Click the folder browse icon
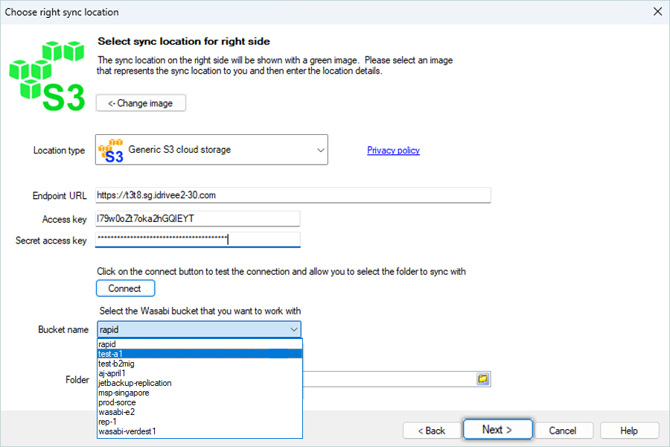The height and width of the screenshot is (447, 670). tap(483, 379)
